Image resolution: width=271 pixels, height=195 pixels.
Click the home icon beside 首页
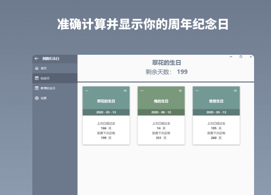[x=36, y=68]
